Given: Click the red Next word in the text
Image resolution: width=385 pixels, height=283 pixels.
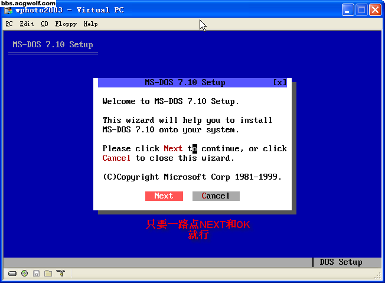Looking at the screenshot, I should [x=173, y=149].
